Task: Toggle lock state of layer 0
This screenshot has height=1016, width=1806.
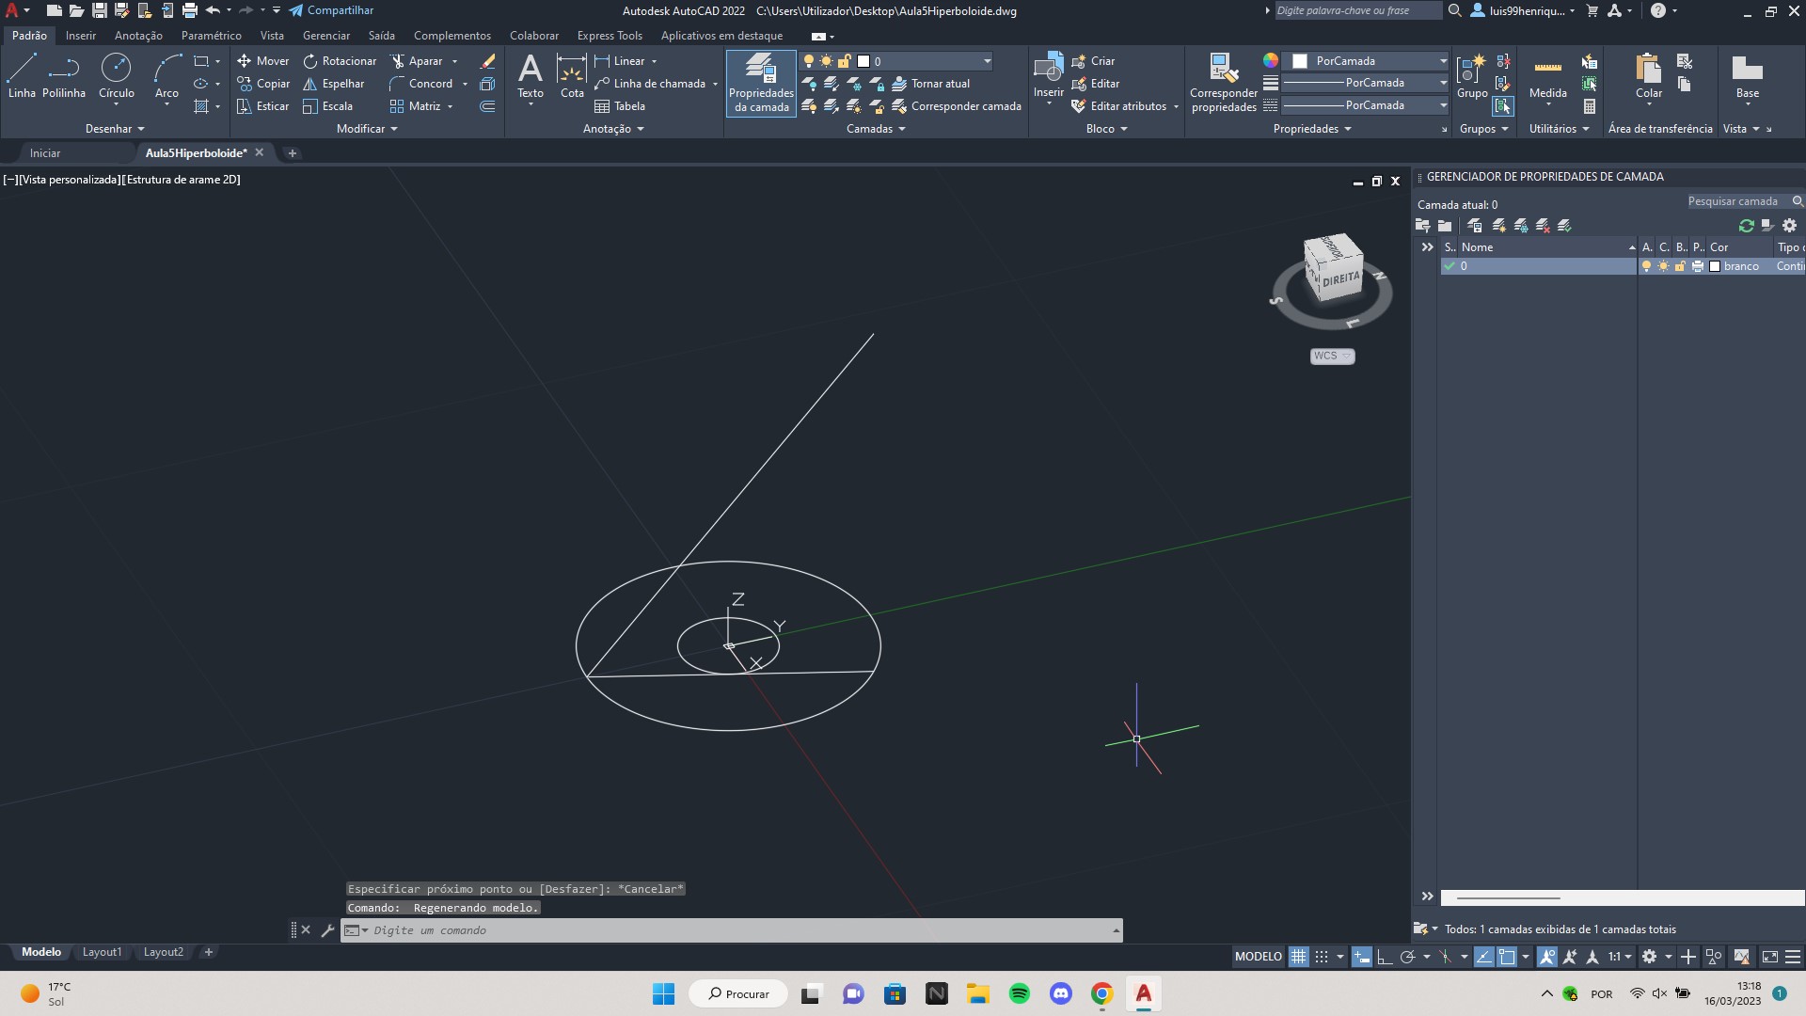Action: 1679,265
